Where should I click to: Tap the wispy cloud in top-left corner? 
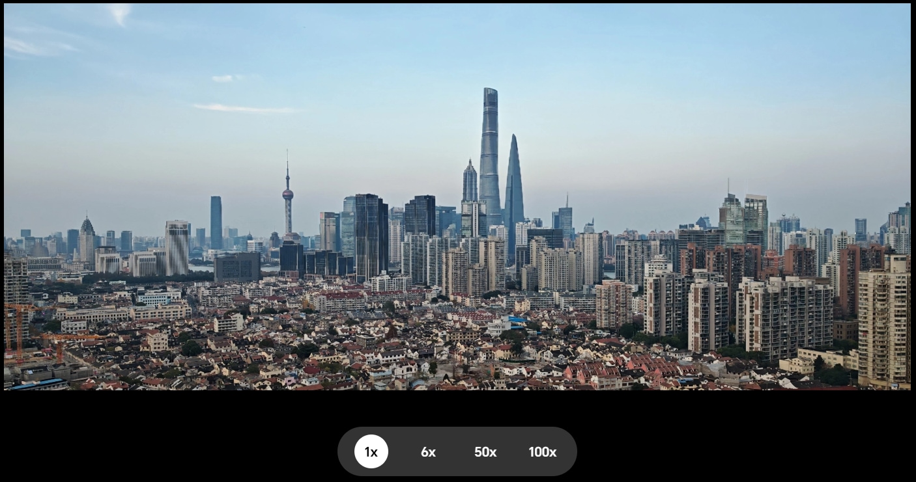coord(120,13)
